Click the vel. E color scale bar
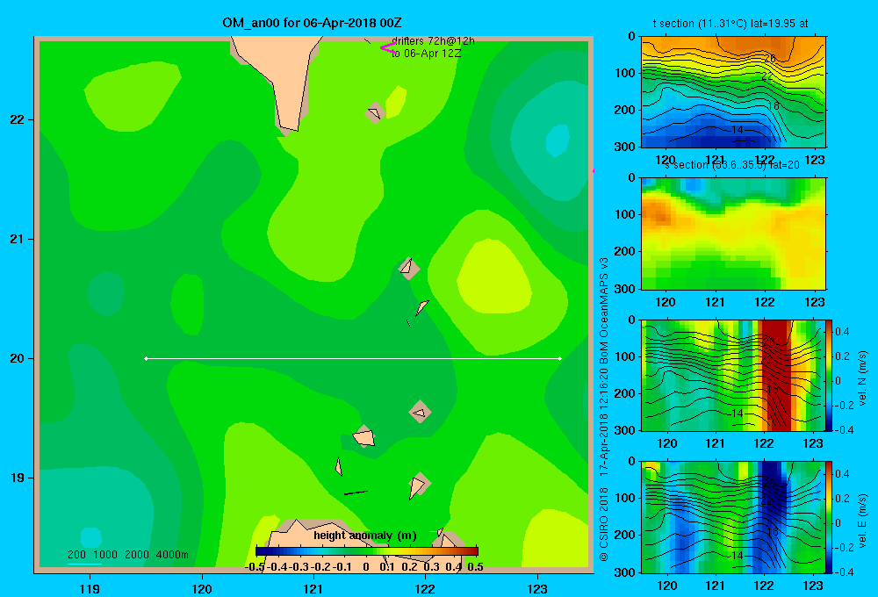Viewport: 878px width, 597px height. pos(829,517)
